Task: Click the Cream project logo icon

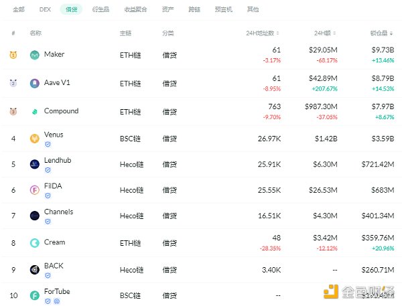Action: pyautogui.click(x=35, y=243)
